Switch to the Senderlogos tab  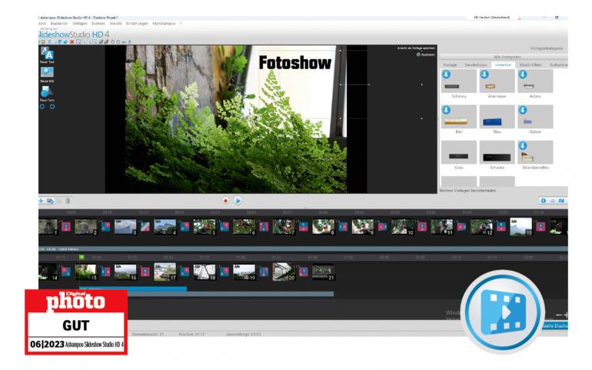(475, 65)
